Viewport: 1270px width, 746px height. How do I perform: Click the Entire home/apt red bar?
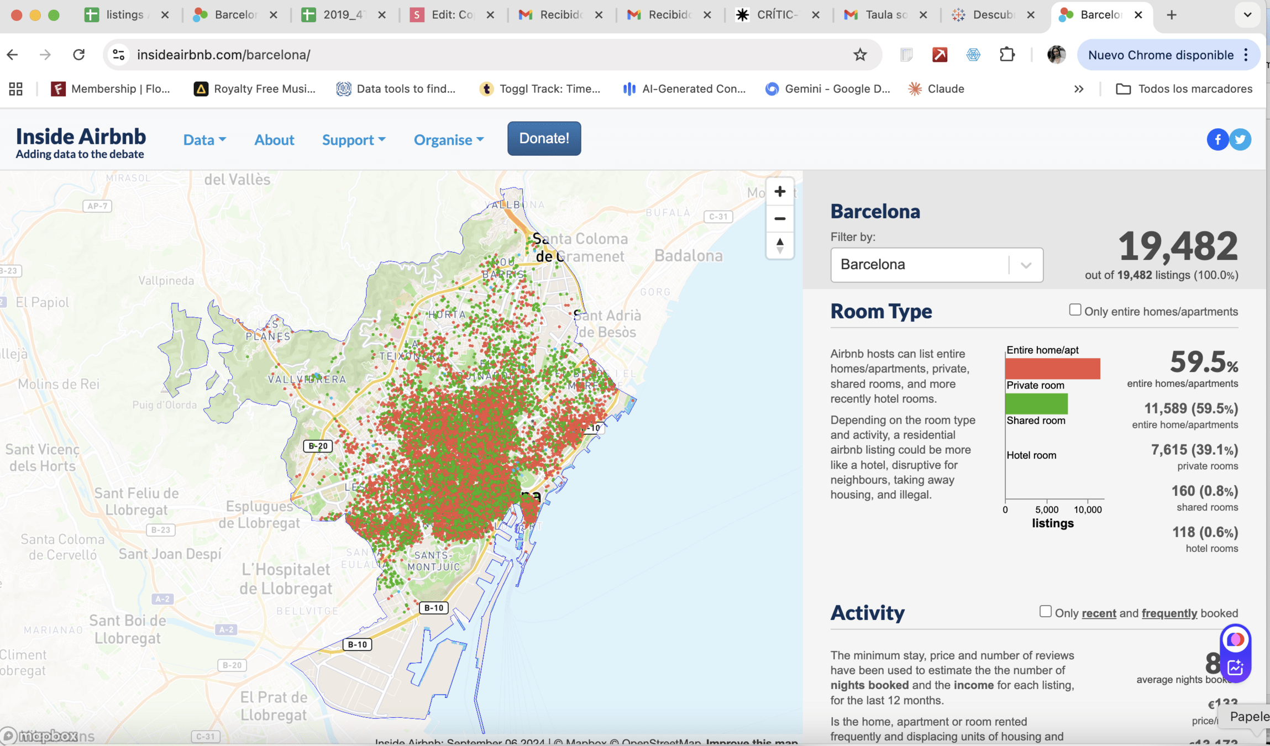pyautogui.click(x=1052, y=369)
